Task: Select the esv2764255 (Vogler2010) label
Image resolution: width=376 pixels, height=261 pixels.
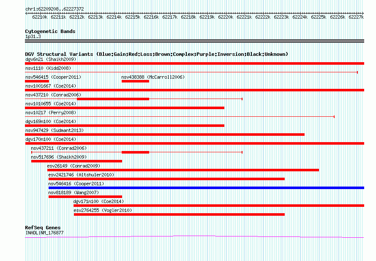Action: (x=103, y=210)
